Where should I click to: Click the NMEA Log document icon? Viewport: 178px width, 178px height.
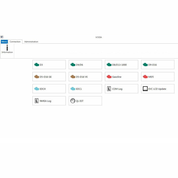tap(37, 101)
